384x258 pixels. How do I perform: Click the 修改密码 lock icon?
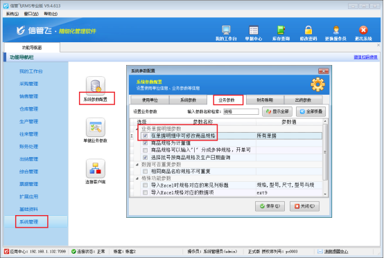[x=308, y=30]
